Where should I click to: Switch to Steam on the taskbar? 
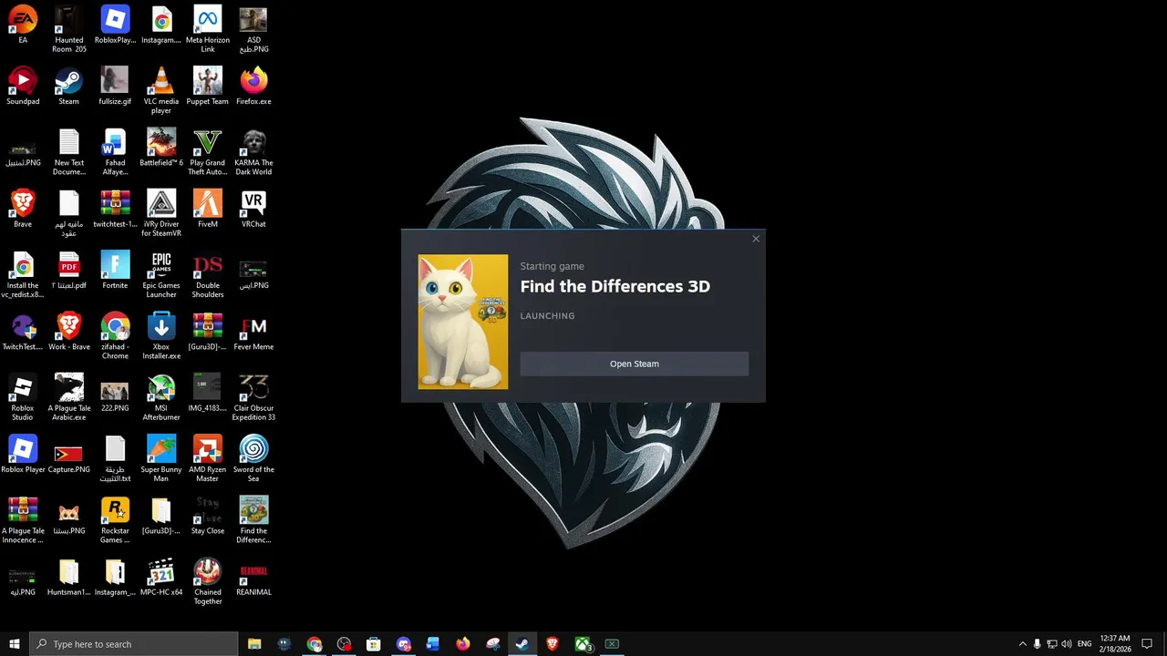[x=522, y=644]
